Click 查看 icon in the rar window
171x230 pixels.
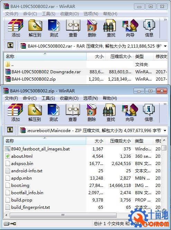pos(73,25)
